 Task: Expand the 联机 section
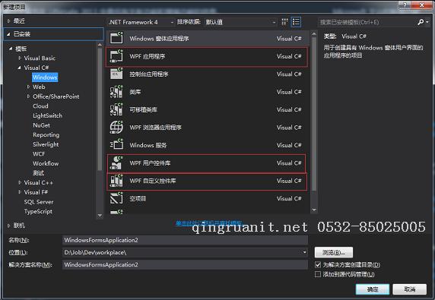[x=8, y=226]
